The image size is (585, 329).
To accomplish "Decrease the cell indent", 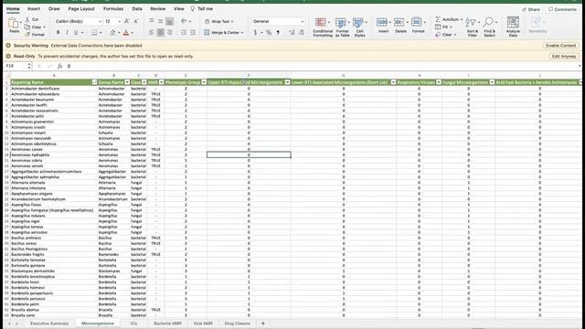I will (184, 33).
